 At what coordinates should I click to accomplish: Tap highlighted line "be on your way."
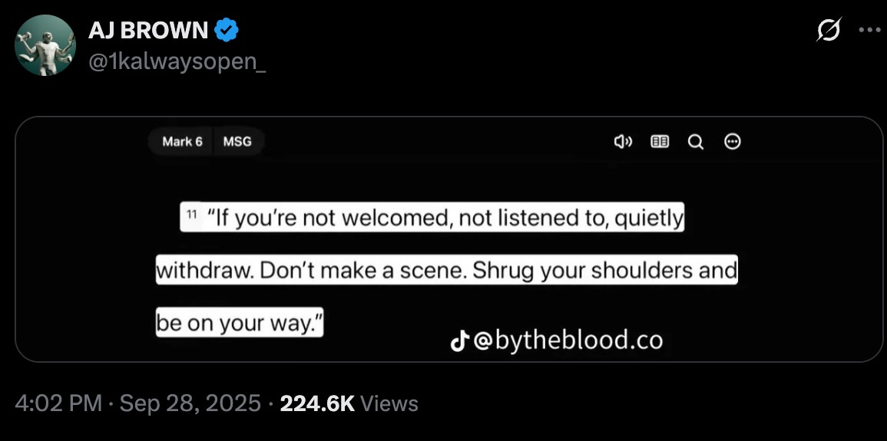(240, 322)
